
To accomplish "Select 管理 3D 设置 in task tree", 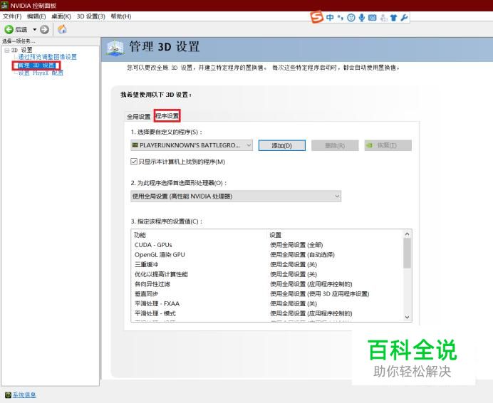I will click(36, 66).
